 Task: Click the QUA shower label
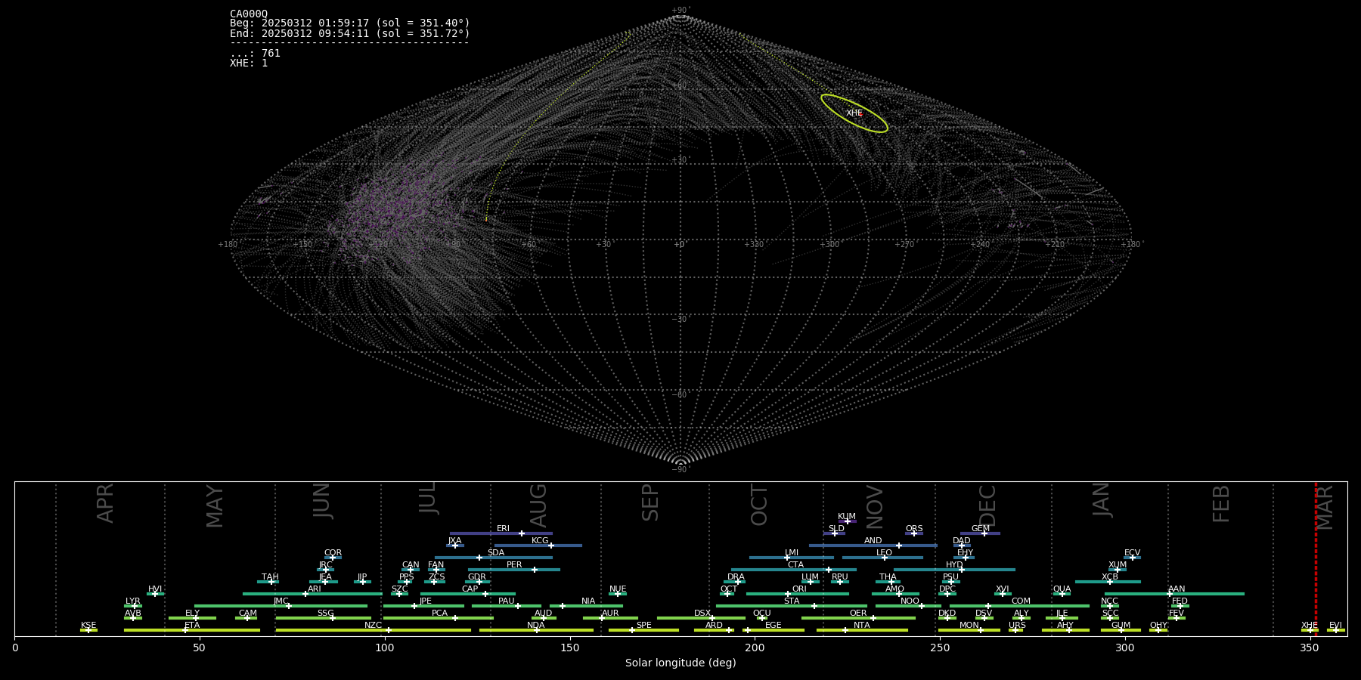1062,589
